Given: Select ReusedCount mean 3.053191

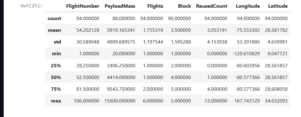Looking at the screenshot, I should (217, 30).
